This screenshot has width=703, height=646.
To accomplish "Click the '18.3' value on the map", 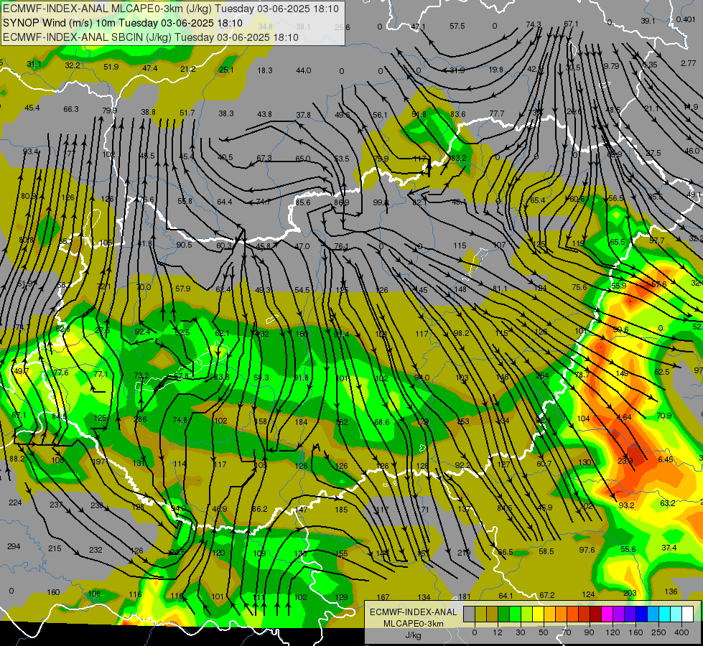I will [x=264, y=70].
